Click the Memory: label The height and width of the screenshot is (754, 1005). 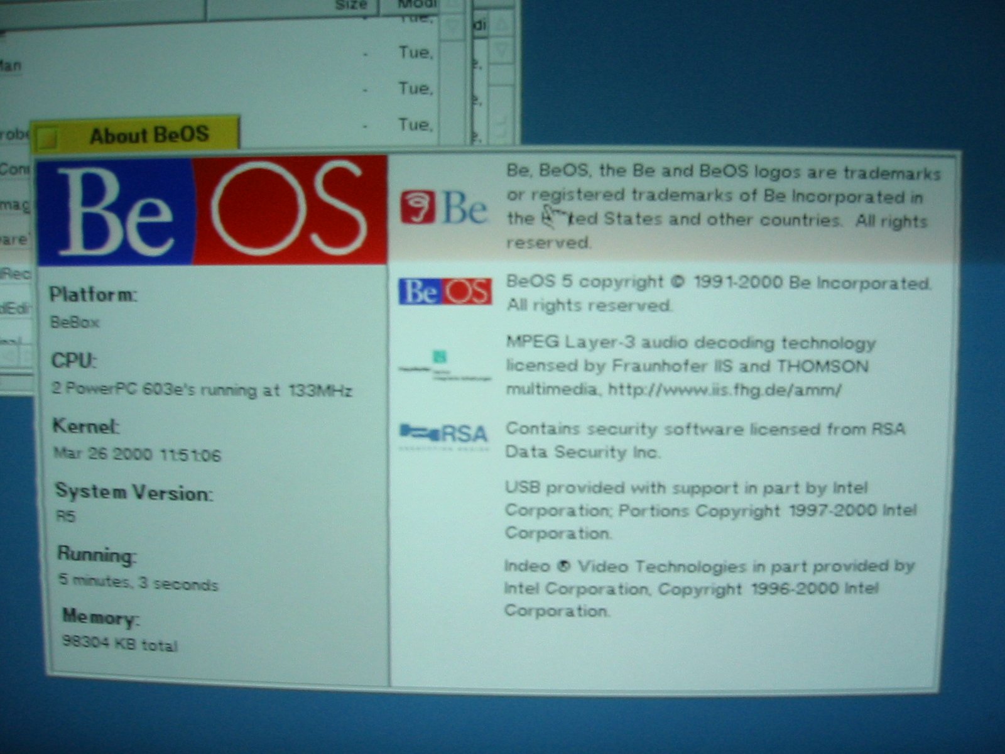[x=100, y=618]
